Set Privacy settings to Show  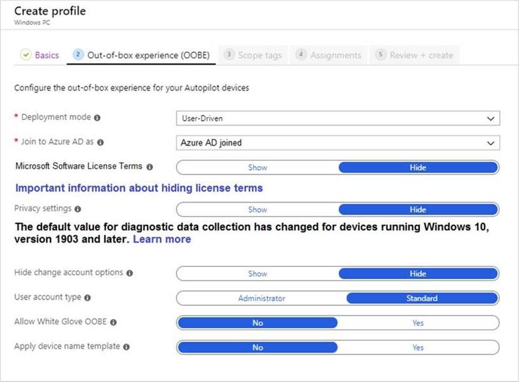(258, 210)
